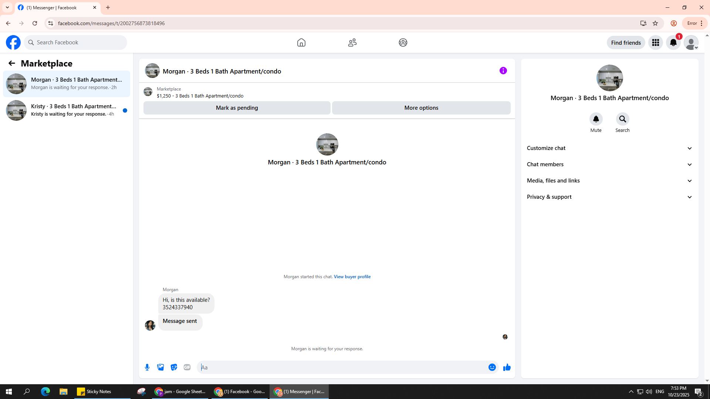Attach a file with photo icon

(160, 367)
